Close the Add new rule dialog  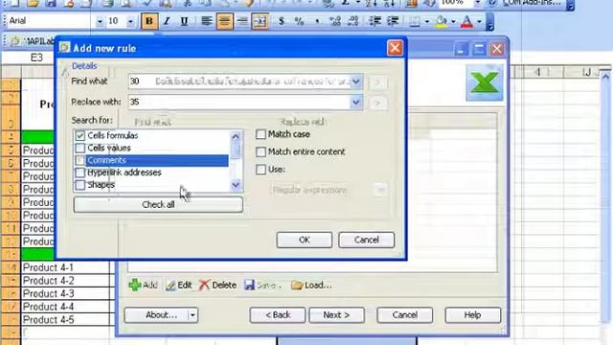395,48
